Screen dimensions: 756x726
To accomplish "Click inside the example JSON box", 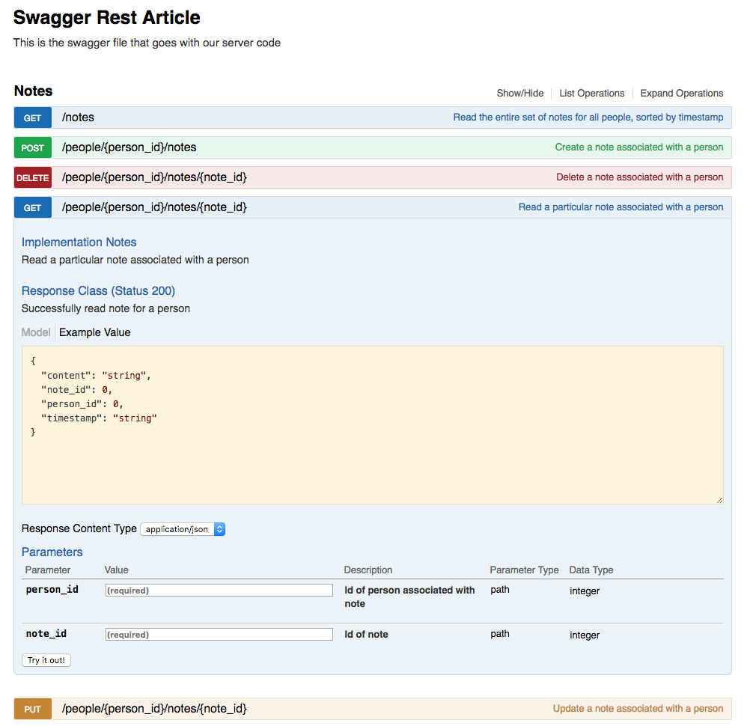I will pyautogui.click(x=372, y=425).
